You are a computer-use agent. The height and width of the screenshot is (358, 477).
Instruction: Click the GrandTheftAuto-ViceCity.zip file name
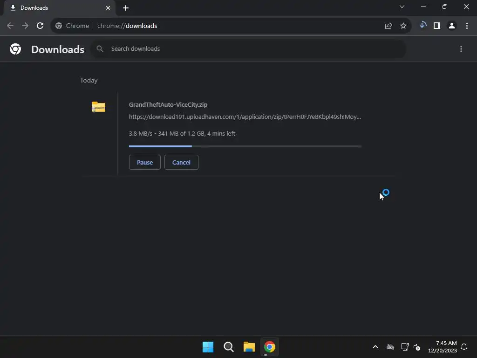[168, 105]
